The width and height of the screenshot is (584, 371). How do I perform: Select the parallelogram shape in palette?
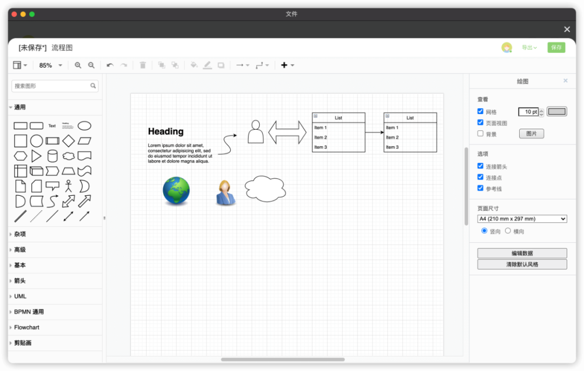(x=84, y=141)
